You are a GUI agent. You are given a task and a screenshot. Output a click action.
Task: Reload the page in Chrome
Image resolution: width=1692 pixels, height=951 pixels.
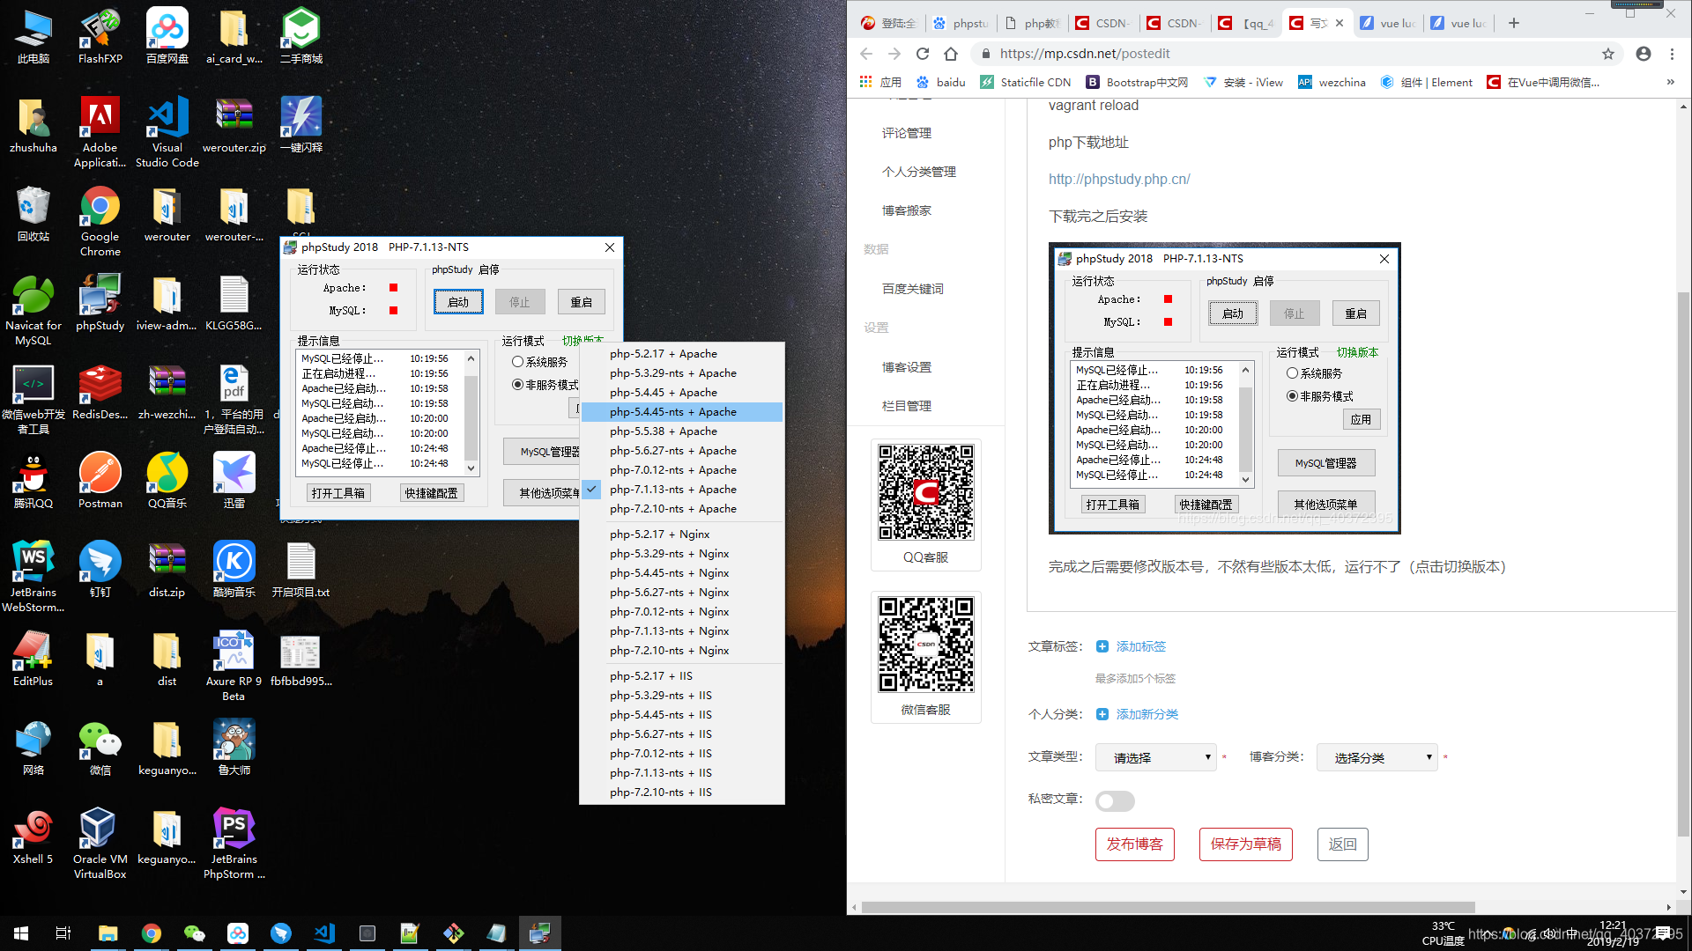(923, 54)
